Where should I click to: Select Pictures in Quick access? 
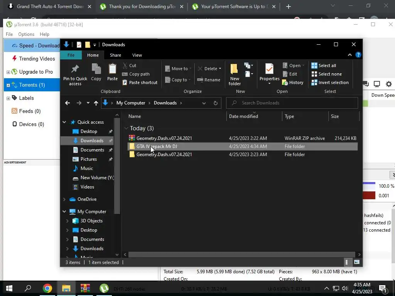[88, 159]
